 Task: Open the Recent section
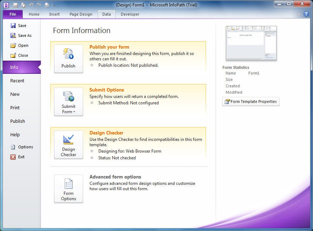coord(22,81)
